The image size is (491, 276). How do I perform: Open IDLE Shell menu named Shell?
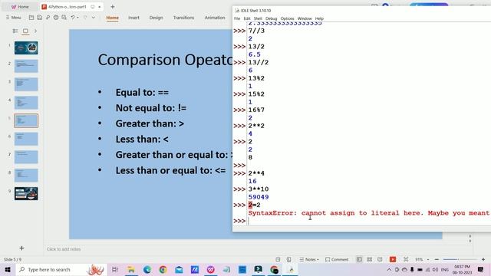point(258,18)
